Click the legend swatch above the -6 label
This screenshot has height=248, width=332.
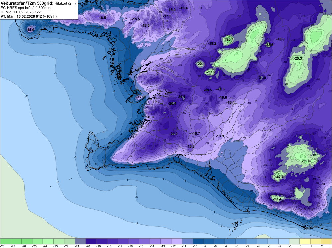[241, 241]
